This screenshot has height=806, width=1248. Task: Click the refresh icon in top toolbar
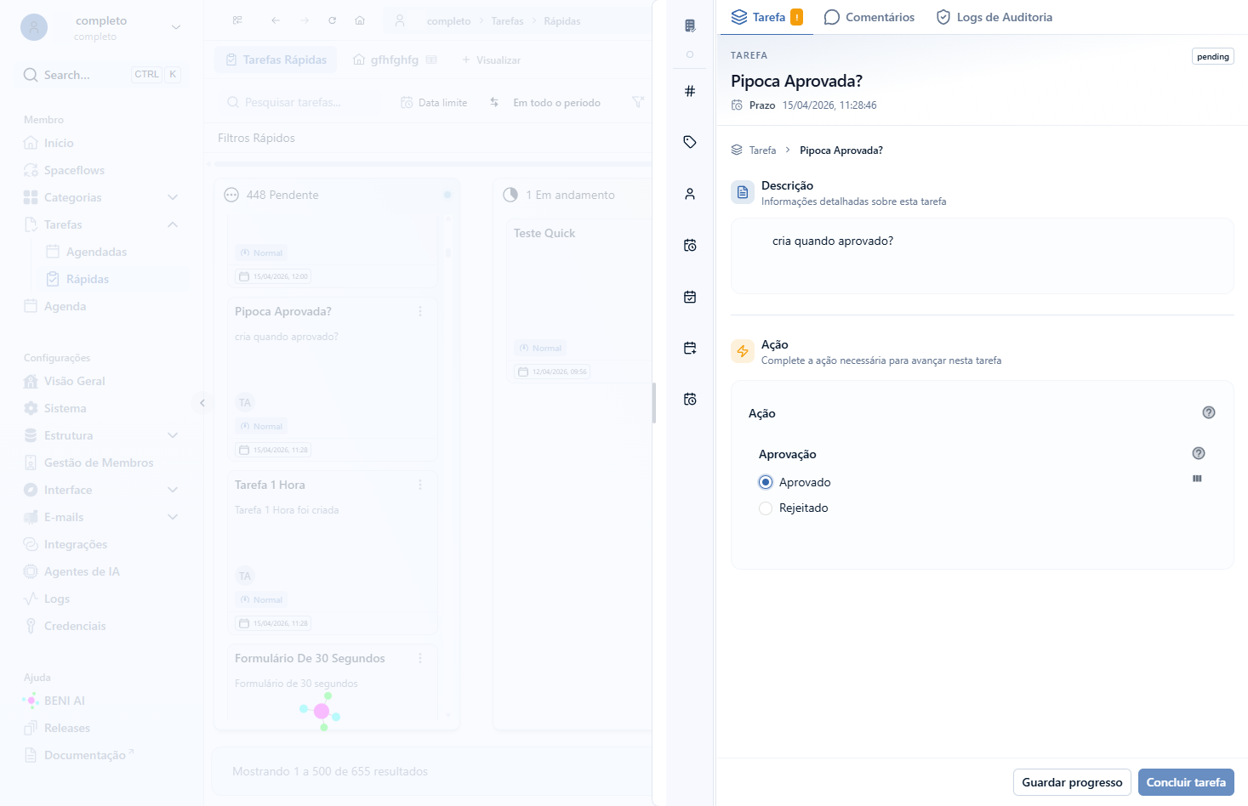332,20
